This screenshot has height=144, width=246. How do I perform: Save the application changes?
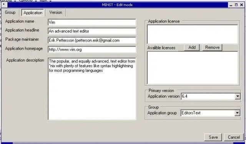point(213,137)
